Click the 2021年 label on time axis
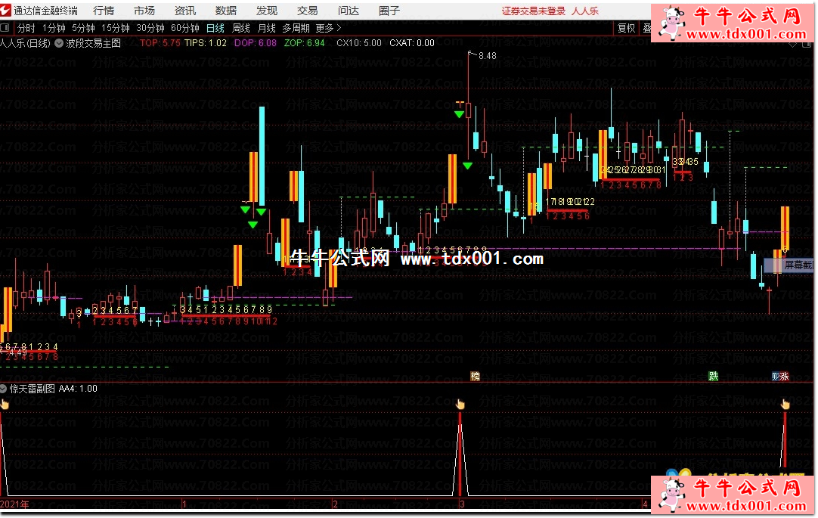818x518 pixels. click(15, 504)
